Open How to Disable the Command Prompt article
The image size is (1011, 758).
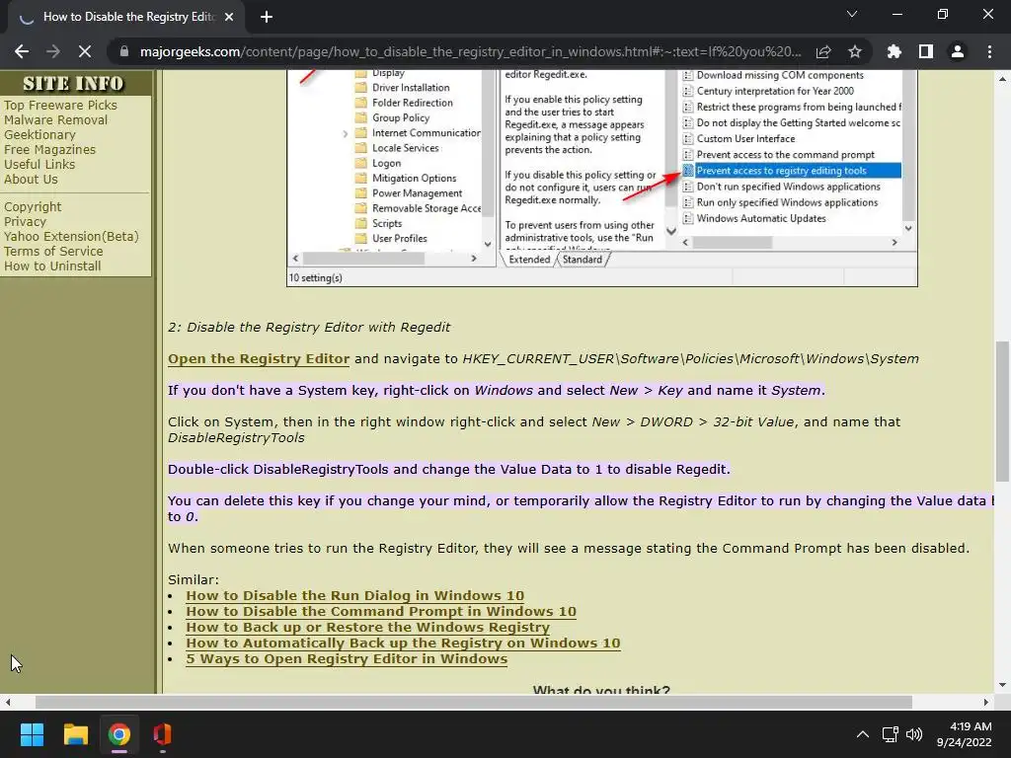tap(381, 612)
